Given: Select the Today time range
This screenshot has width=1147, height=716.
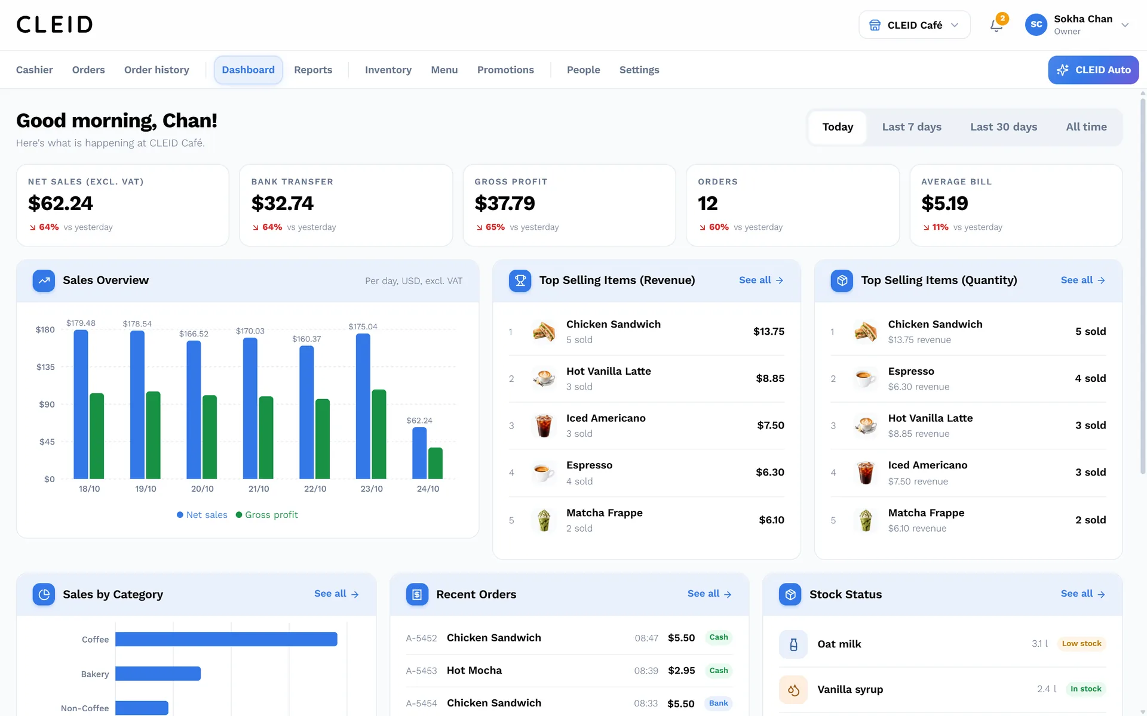Looking at the screenshot, I should [x=838, y=127].
